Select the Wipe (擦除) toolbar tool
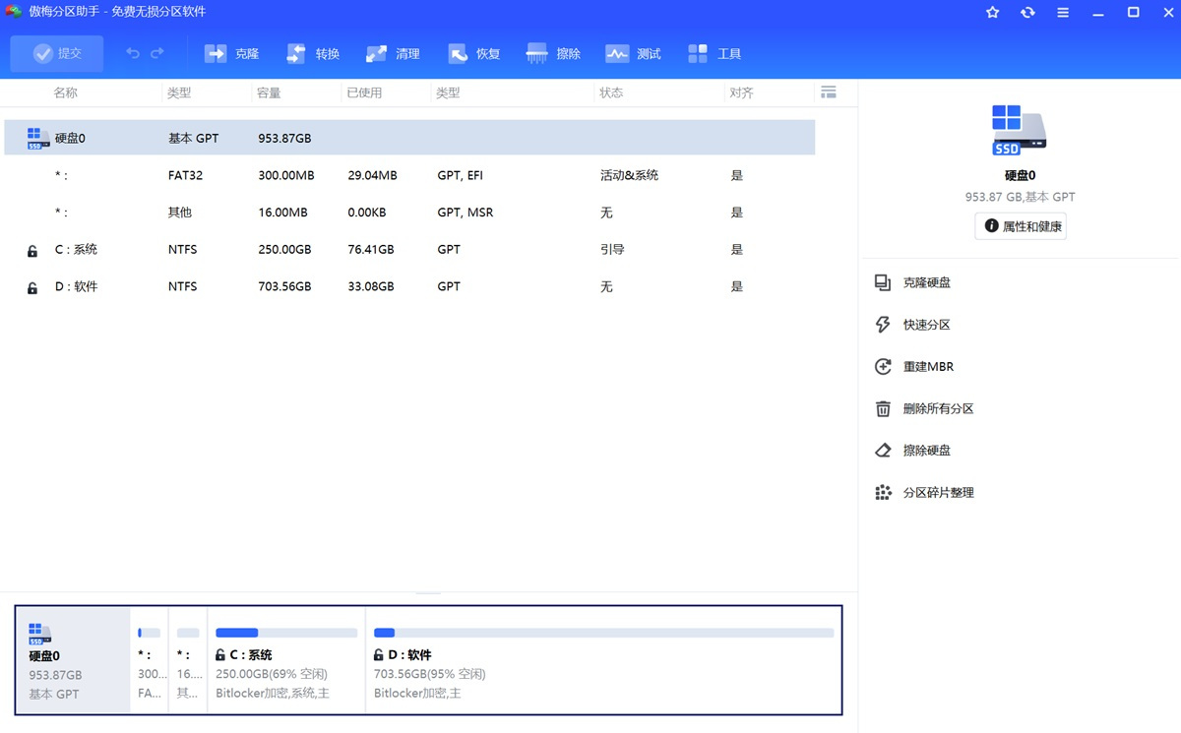This screenshot has height=733, width=1181. point(554,54)
